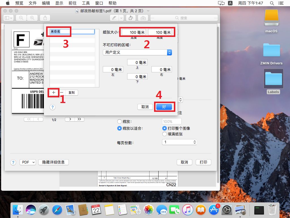290x218 pixels.
Task: Click the highlight pen toolbar button
Action: 114,18
